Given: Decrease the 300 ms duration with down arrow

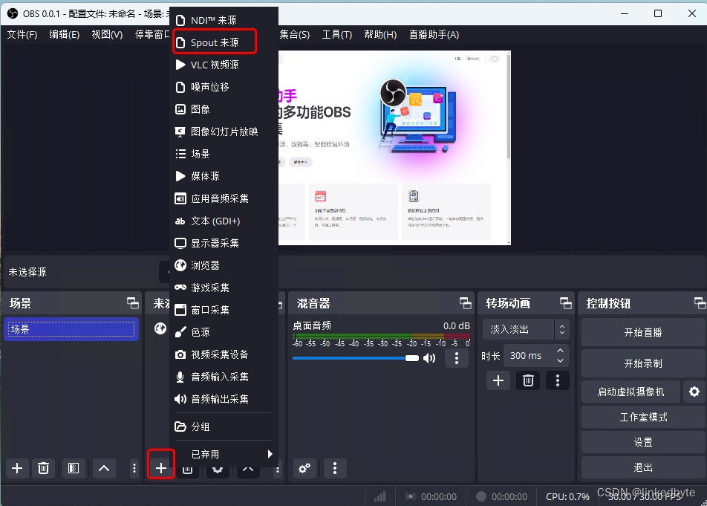Looking at the screenshot, I should (560, 361).
